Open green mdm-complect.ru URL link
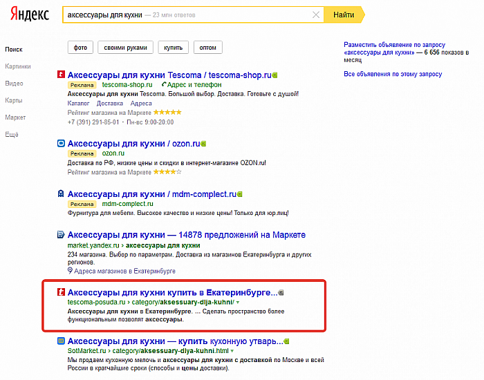484x380 pixels. (x=127, y=204)
